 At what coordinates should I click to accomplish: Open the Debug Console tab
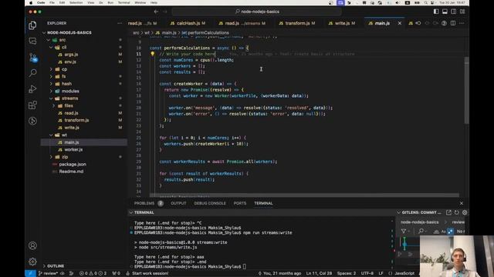click(210, 203)
